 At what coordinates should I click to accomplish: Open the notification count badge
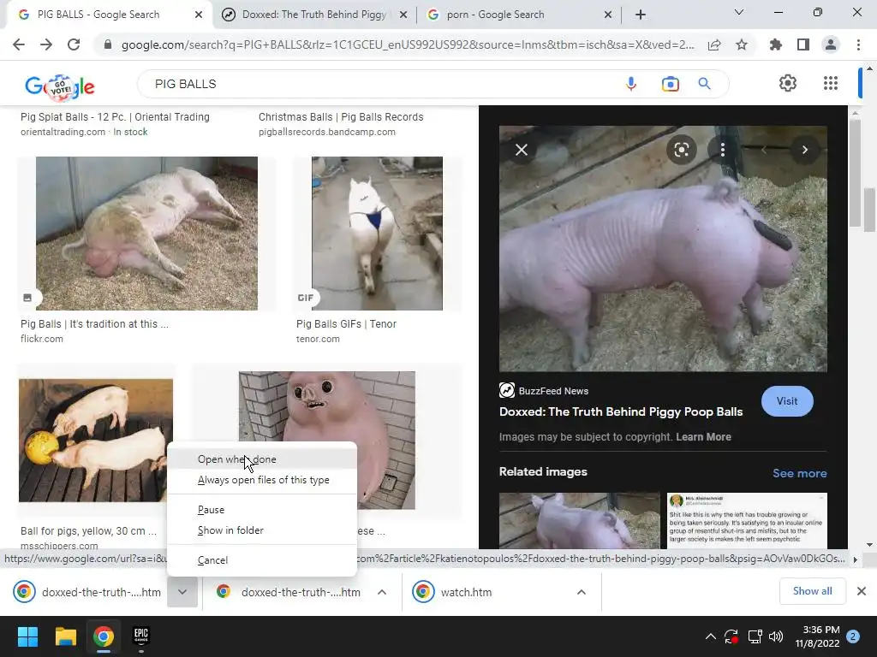pyautogui.click(x=853, y=636)
